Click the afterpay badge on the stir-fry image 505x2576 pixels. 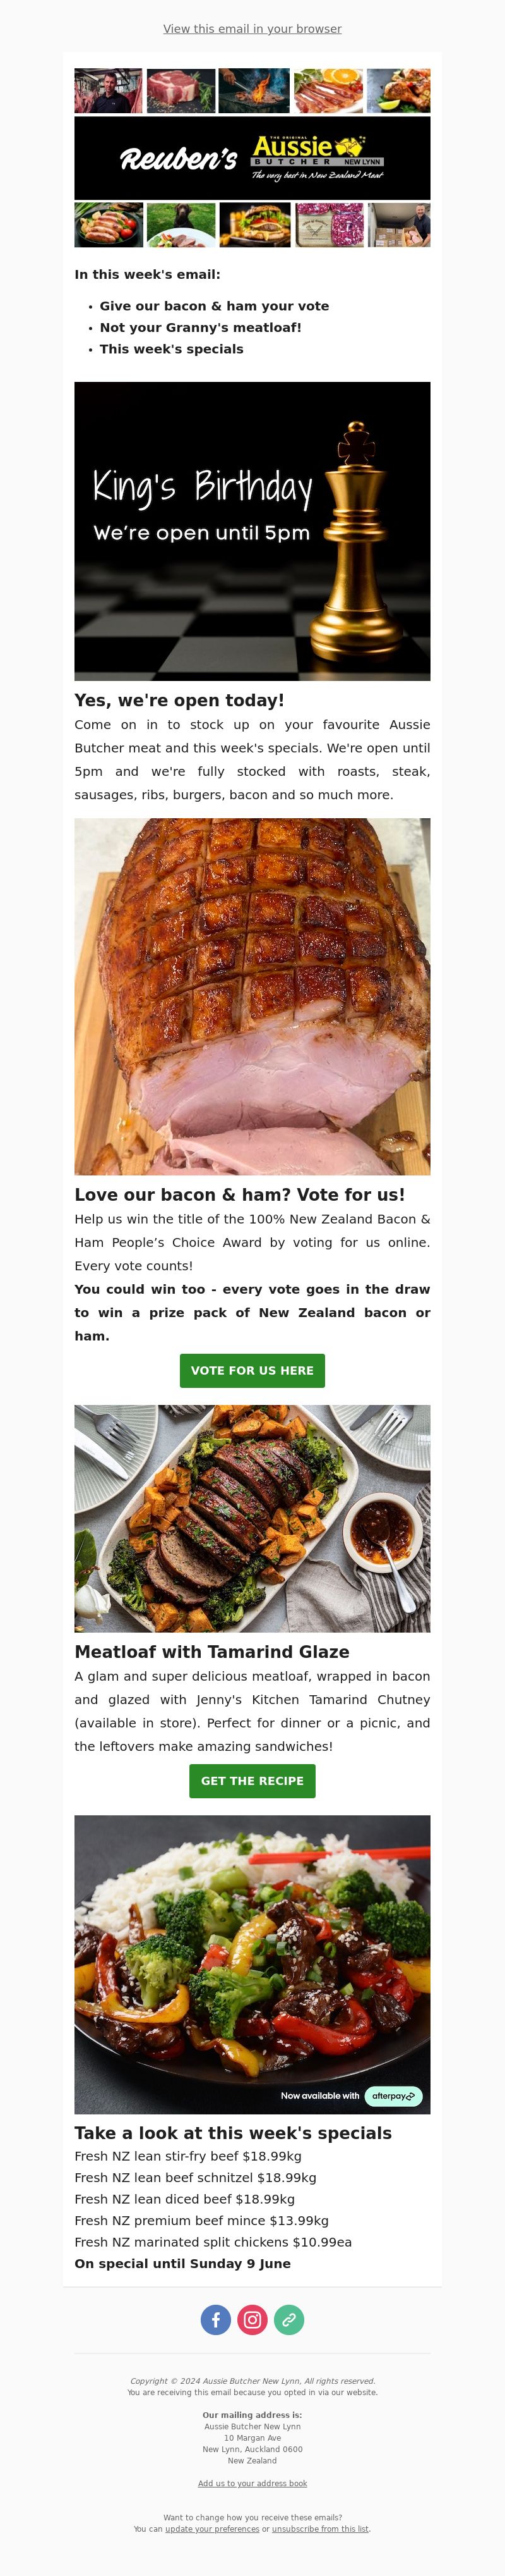coord(395,2095)
